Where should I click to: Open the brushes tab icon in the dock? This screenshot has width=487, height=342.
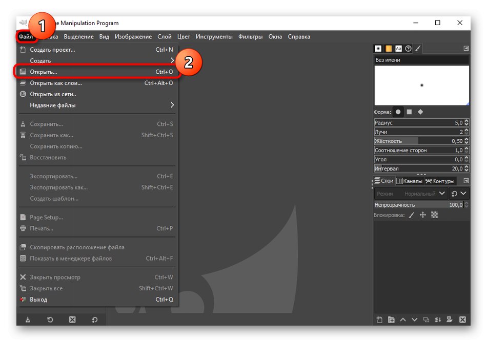point(378,48)
